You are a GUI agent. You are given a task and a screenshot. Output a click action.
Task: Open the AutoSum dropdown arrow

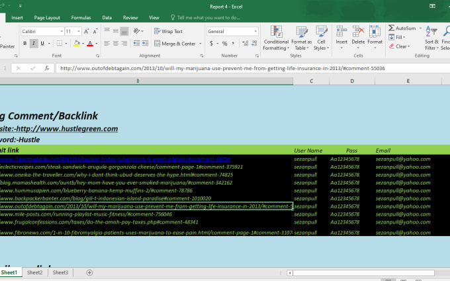pos(420,28)
